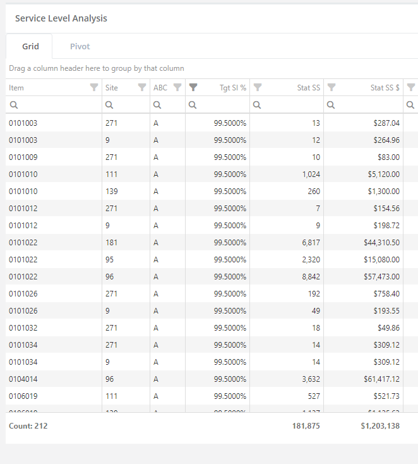Open the Stat SS column filter icon
Screen dimensions: 418x464
[x=258, y=87]
